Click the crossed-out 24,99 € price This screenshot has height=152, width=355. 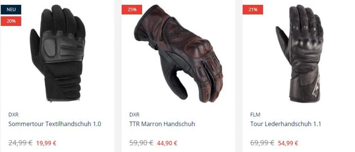pyautogui.click(x=20, y=143)
